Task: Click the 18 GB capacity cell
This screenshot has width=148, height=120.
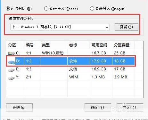Action: (119, 61)
